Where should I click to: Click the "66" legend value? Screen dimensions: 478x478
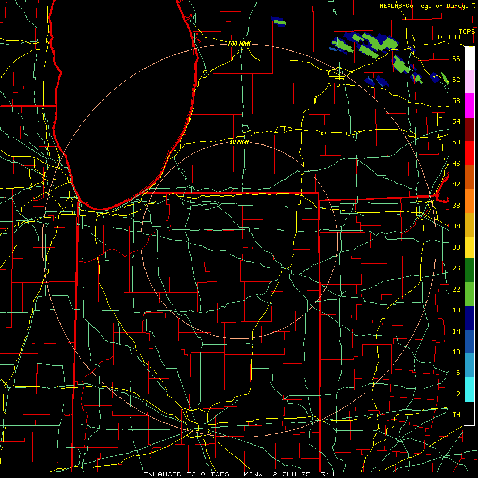456,58
